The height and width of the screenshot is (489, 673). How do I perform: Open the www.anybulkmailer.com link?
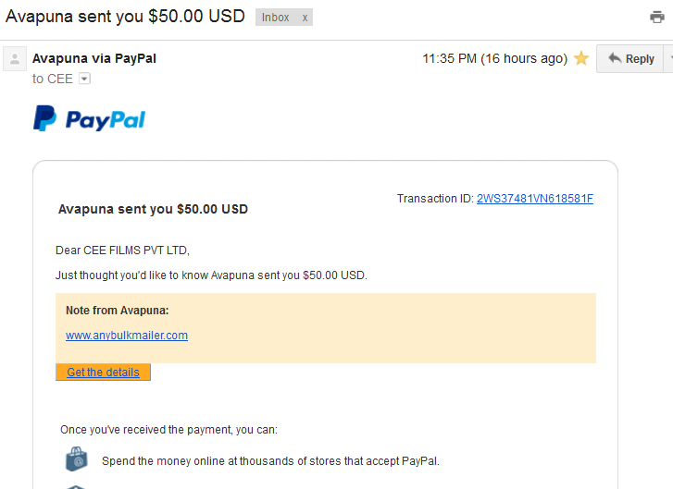[x=127, y=336]
